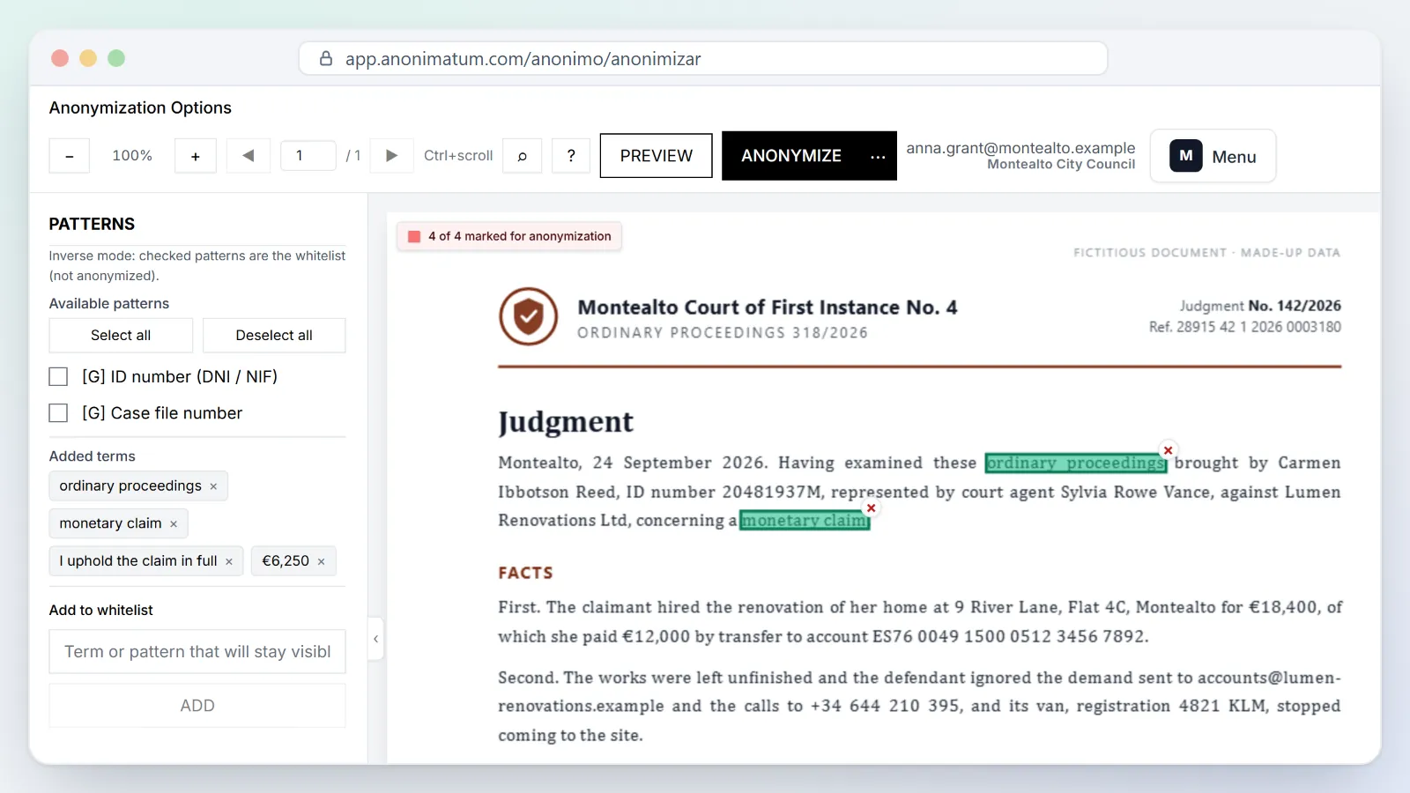1410x793 pixels.
Task: Zoom in with the plus button
Action: [x=196, y=156]
